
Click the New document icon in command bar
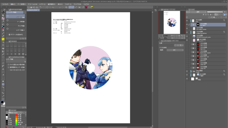28,7
